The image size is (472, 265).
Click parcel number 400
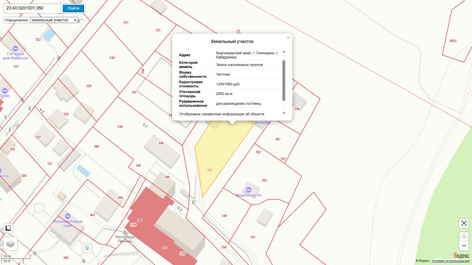pos(66,257)
